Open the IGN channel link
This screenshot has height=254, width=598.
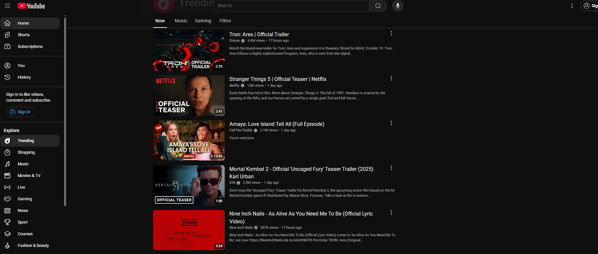pos(232,182)
